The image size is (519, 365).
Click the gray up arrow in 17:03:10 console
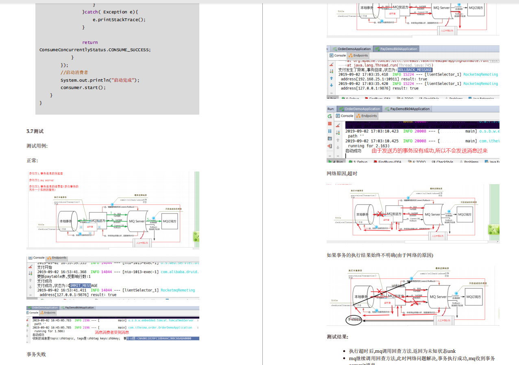coord(338,140)
